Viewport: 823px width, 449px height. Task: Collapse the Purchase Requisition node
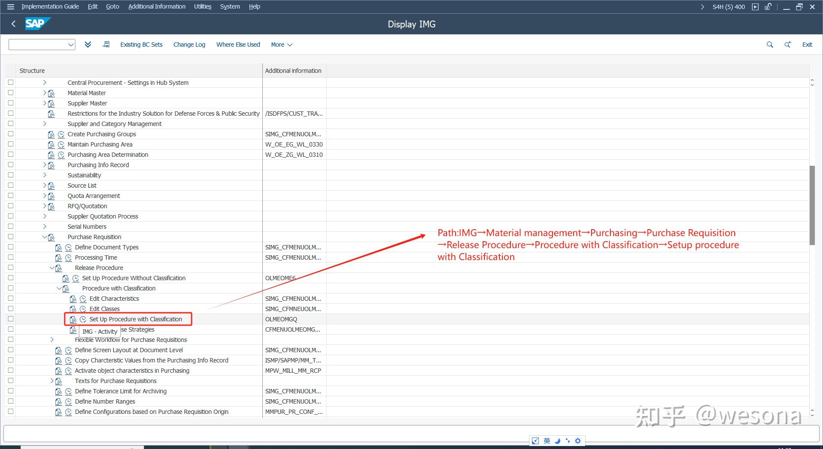coord(45,236)
